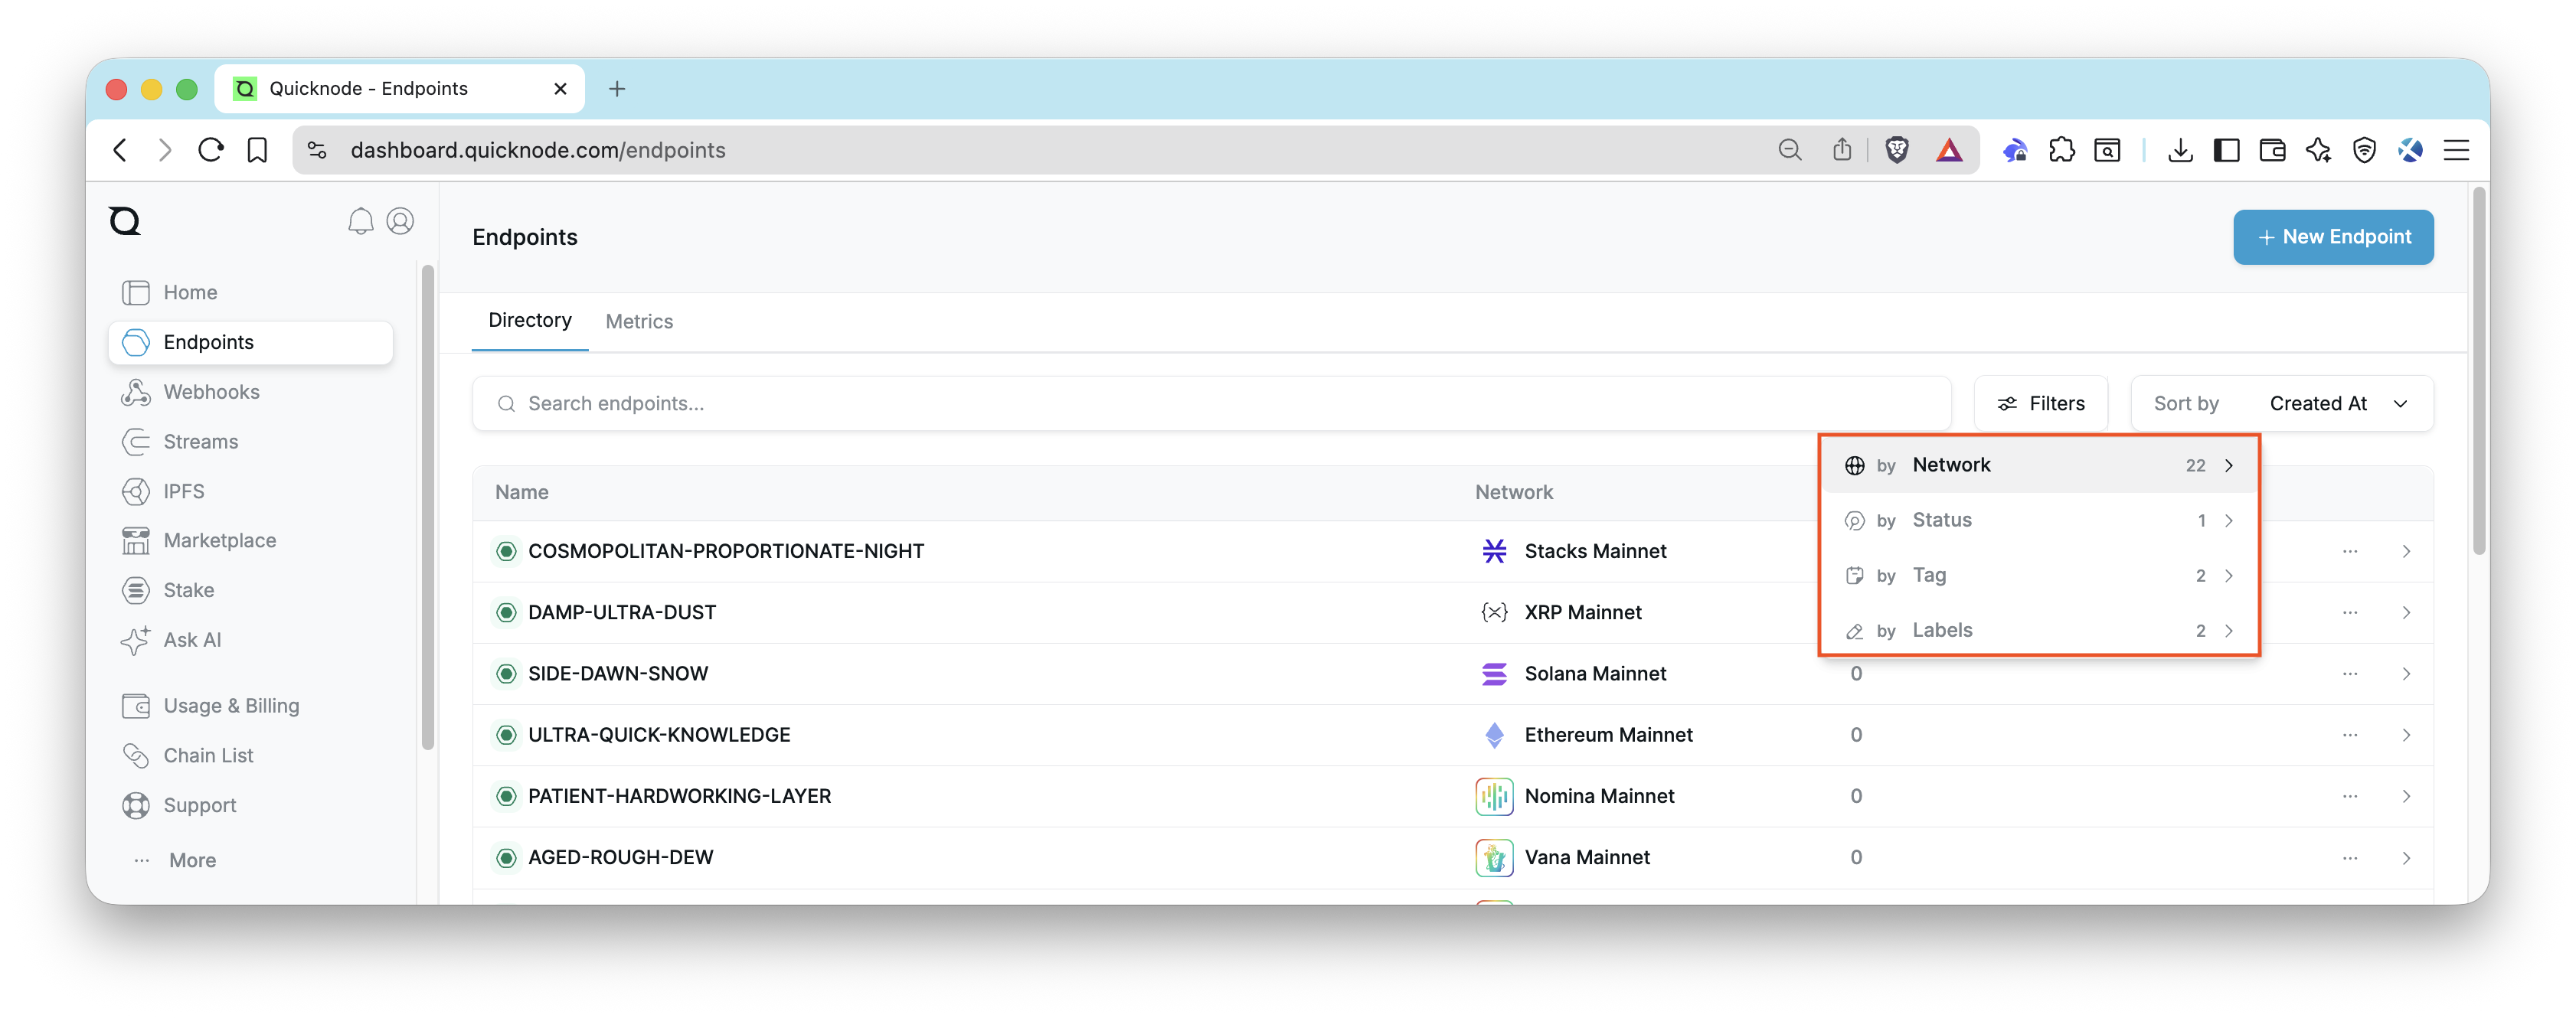
Task: Click the endpoints search input field
Action: point(1000,403)
